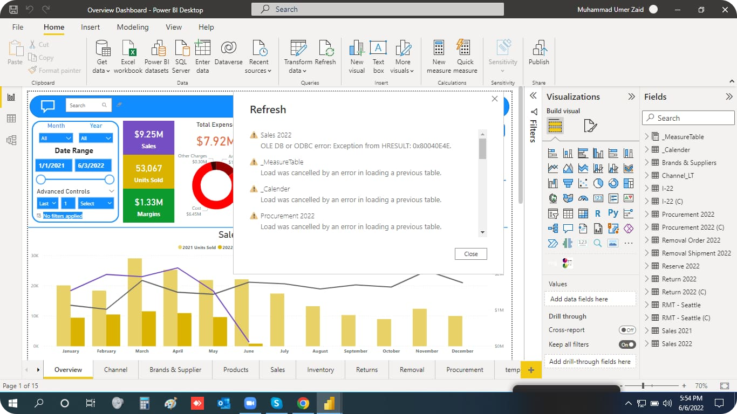Collapse the Fields pane
The height and width of the screenshot is (414, 737).
pos(729,97)
